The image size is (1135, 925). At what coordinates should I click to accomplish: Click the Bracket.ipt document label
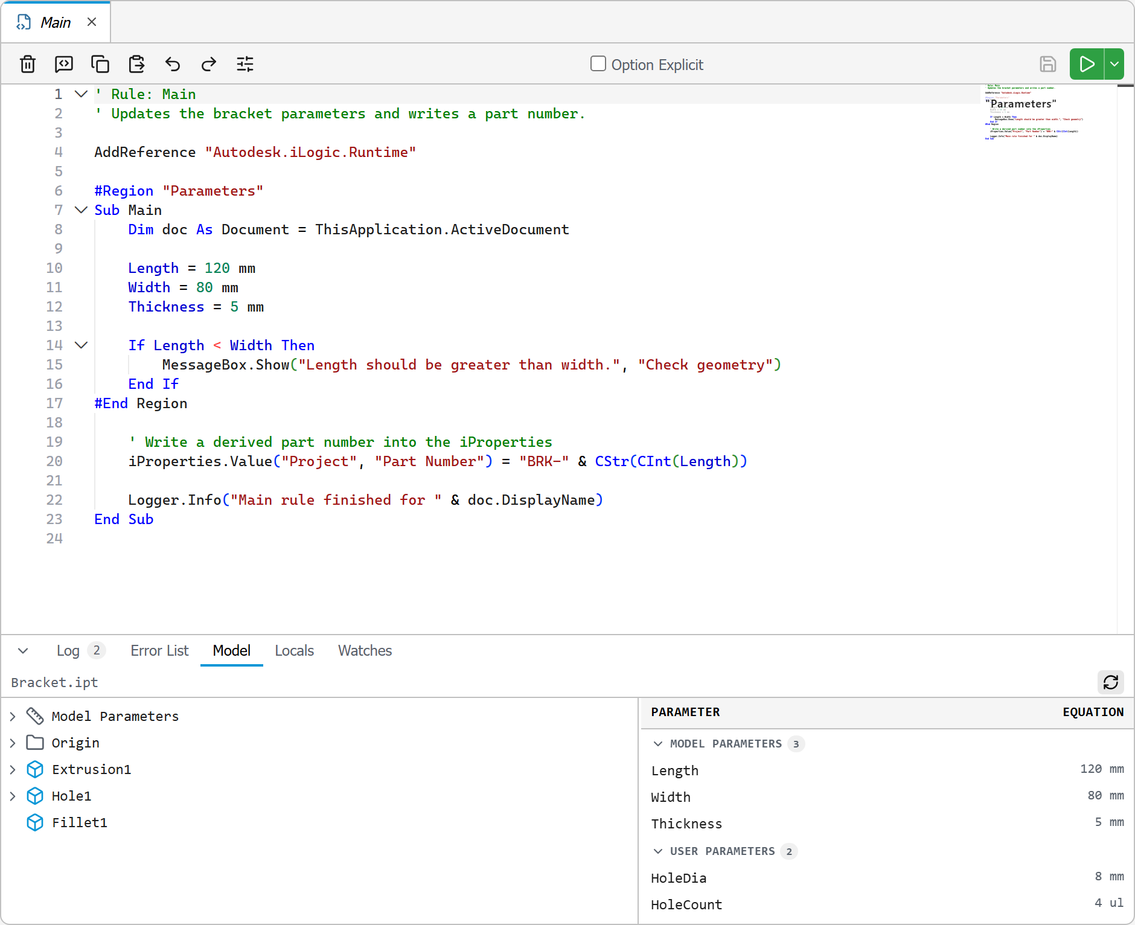[x=54, y=682]
